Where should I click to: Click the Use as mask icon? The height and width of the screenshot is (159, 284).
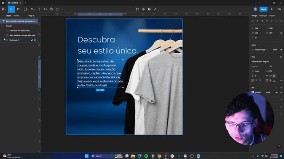click(149, 9)
